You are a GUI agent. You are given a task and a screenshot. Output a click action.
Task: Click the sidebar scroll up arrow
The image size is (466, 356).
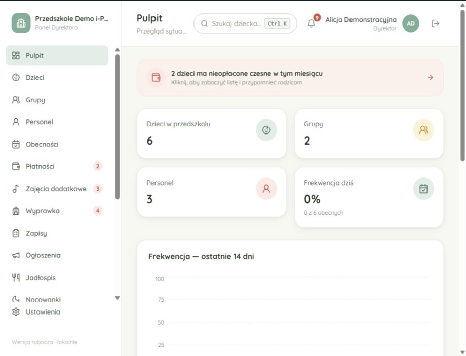point(118,50)
